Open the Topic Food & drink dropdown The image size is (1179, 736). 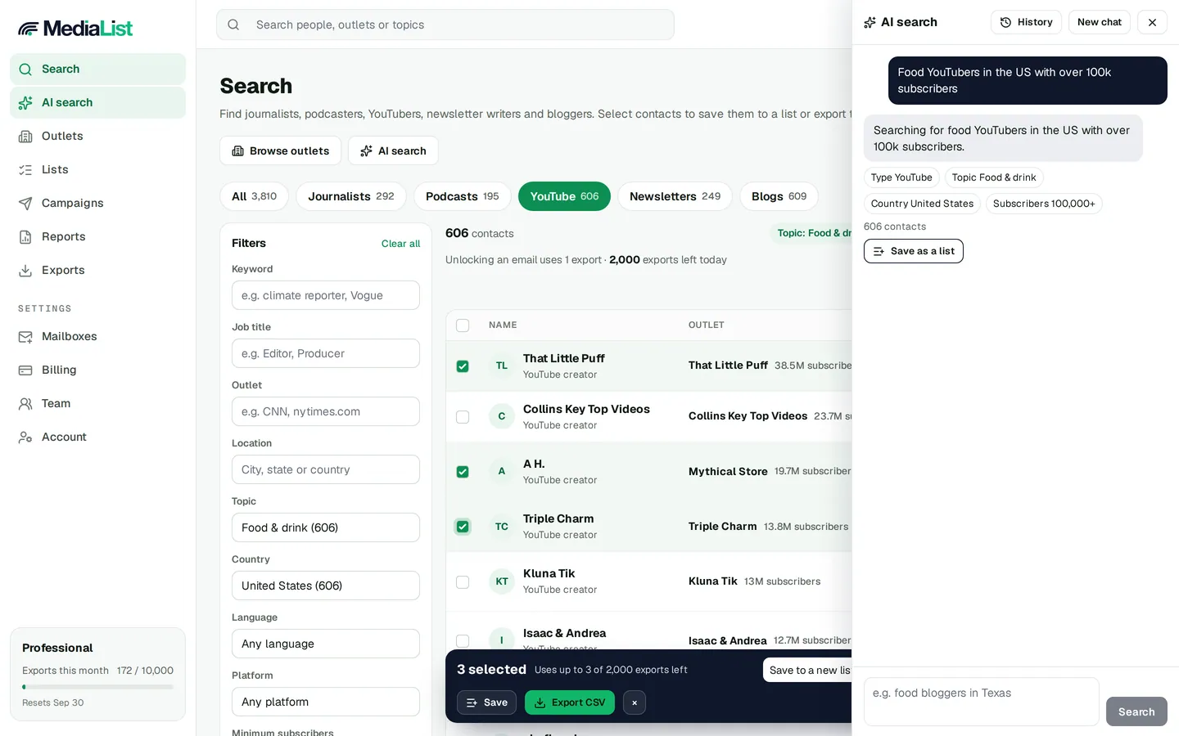pyautogui.click(x=326, y=527)
